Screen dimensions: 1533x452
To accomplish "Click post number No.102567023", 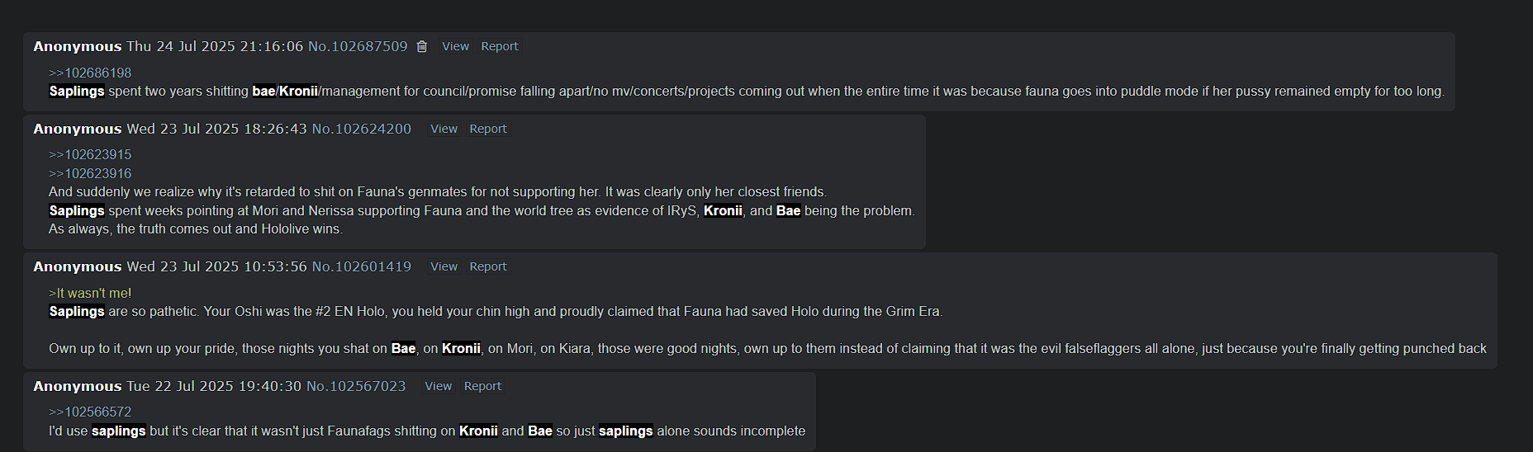I will click(x=356, y=387).
